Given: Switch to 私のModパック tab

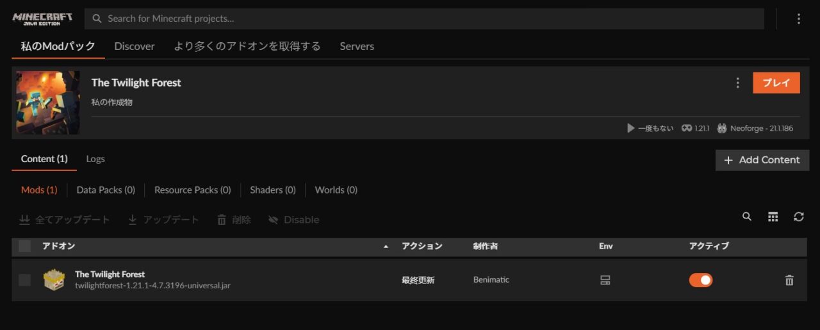Looking at the screenshot, I should [58, 46].
